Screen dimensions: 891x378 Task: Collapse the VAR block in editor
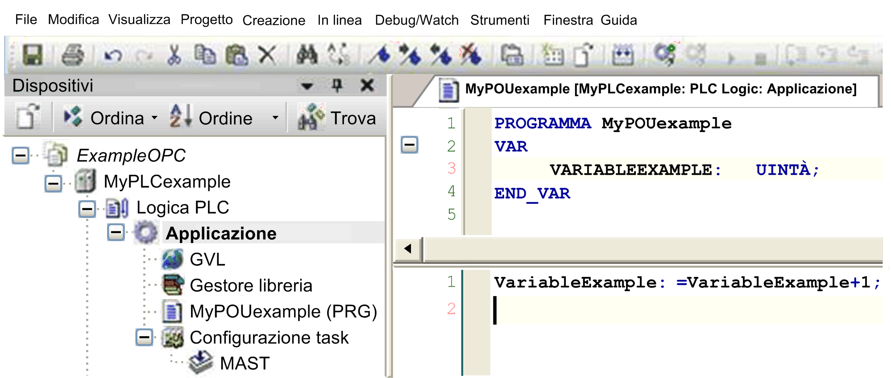coord(409,145)
